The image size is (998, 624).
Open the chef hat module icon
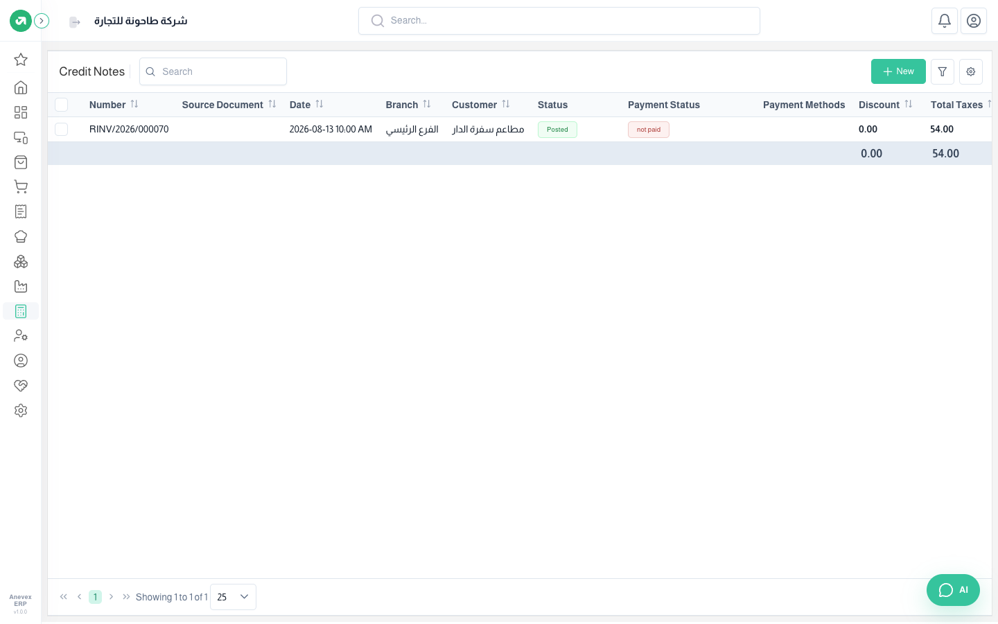tap(21, 236)
